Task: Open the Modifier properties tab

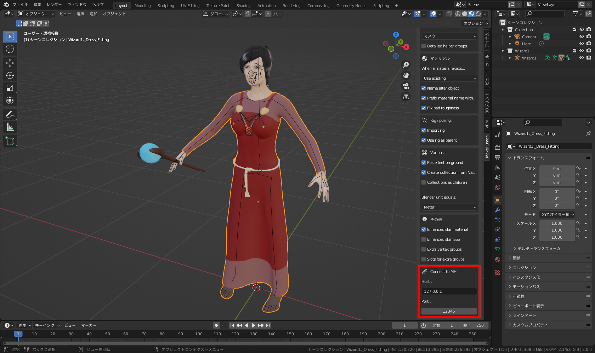Action: coord(497,210)
